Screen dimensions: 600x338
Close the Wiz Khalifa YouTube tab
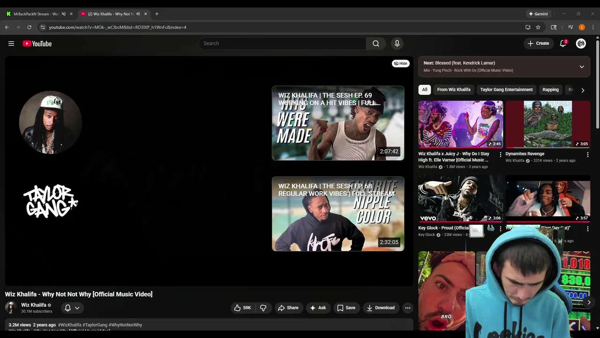(145, 14)
